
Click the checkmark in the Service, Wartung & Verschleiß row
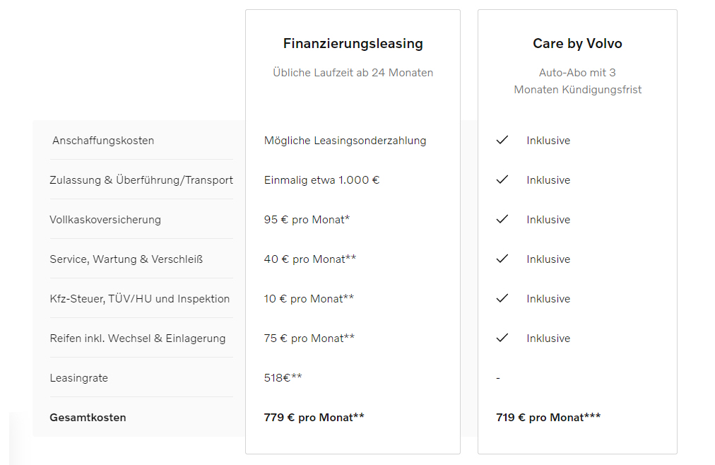pyautogui.click(x=502, y=259)
